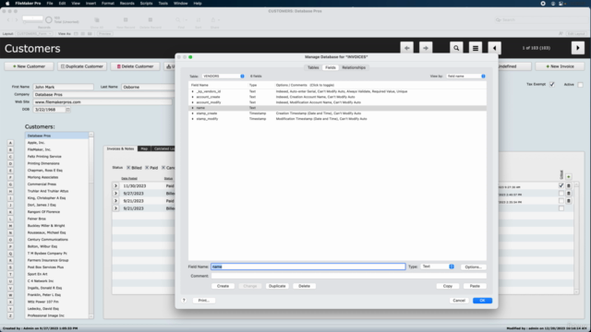Image resolution: width=591 pixels, height=332 pixels.
Task: Open the View by field name dropdown
Action: coord(465,76)
